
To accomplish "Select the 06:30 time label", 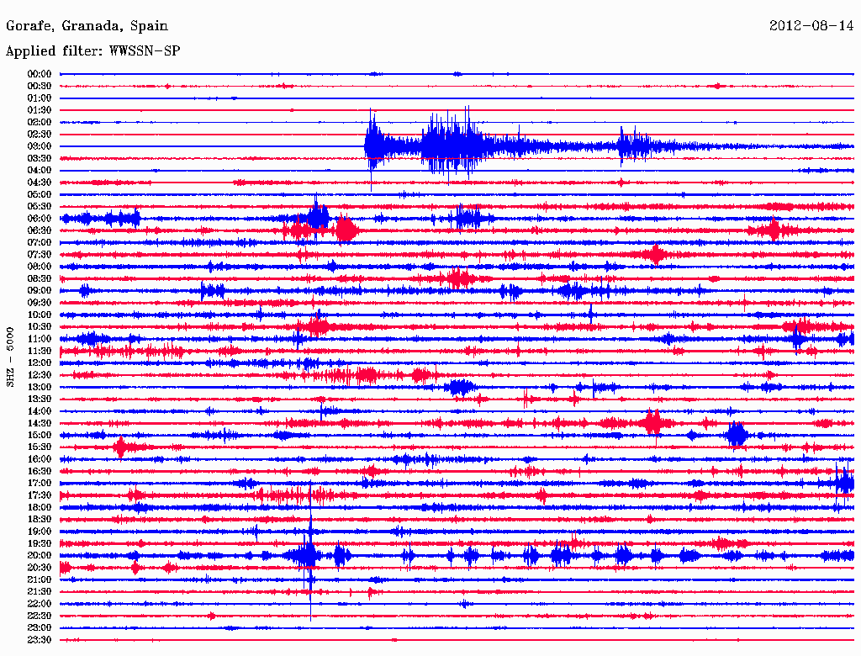I will pyautogui.click(x=39, y=230).
